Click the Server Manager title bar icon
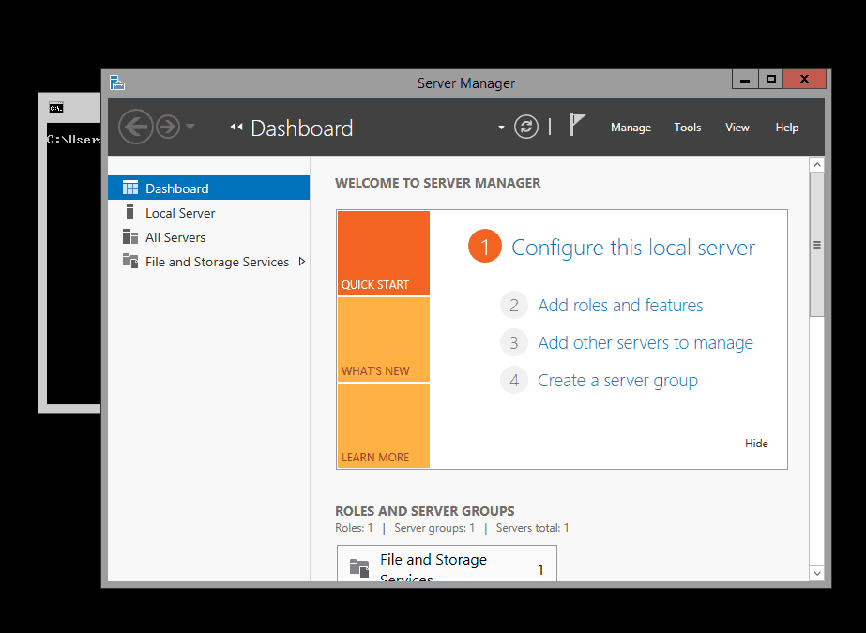The width and height of the screenshot is (866, 633). coord(117,83)
